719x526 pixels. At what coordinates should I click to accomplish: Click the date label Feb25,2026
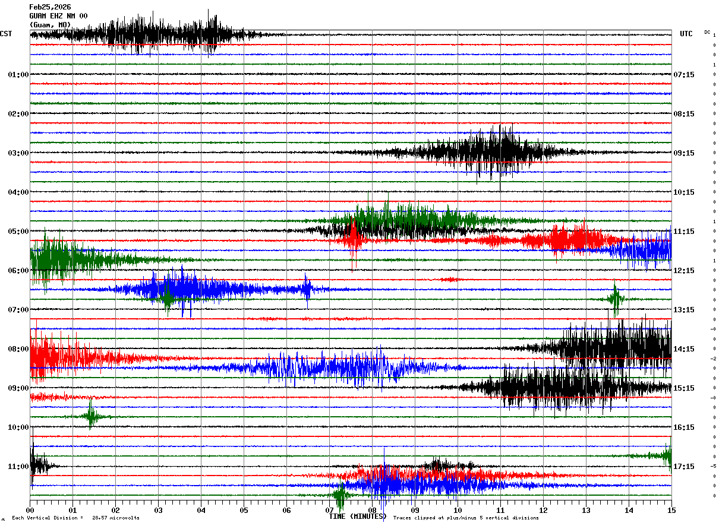50,7
